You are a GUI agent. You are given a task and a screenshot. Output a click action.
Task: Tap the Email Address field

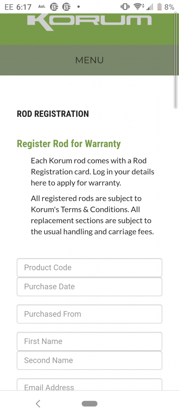tap(89, 384)
